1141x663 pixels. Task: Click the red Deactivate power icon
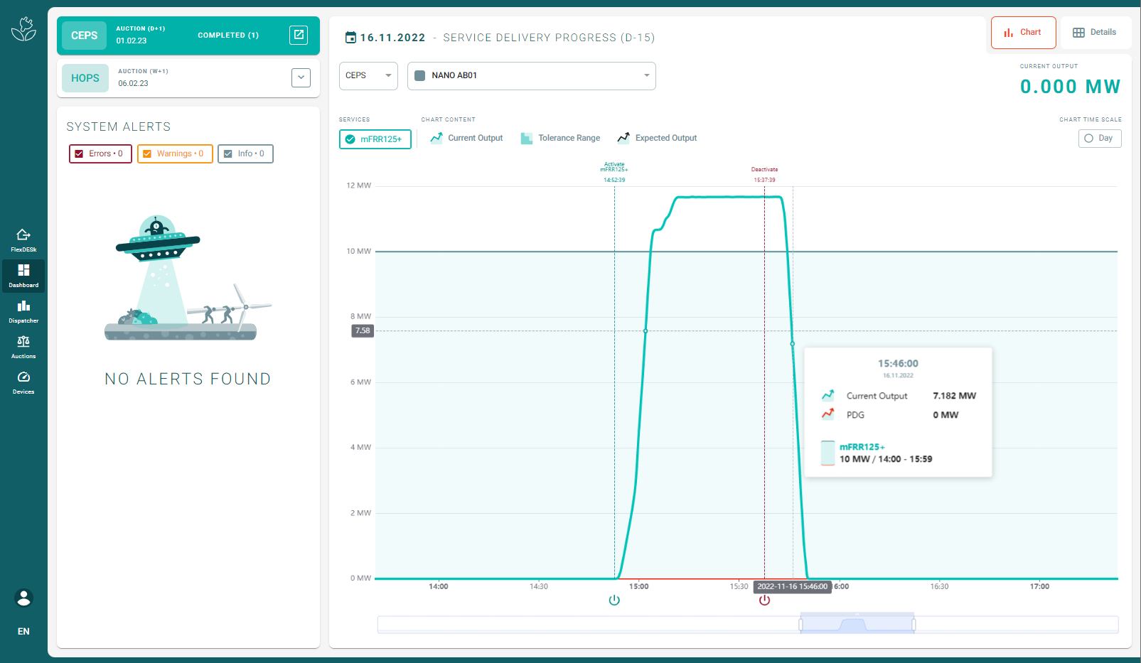[x=764, y=600]
